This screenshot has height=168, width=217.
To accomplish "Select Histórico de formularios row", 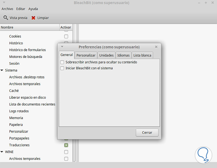I will pyautogui.click(x=27, y=50).
